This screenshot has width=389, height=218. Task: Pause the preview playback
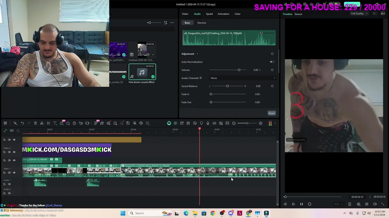[x=301, y=204]
